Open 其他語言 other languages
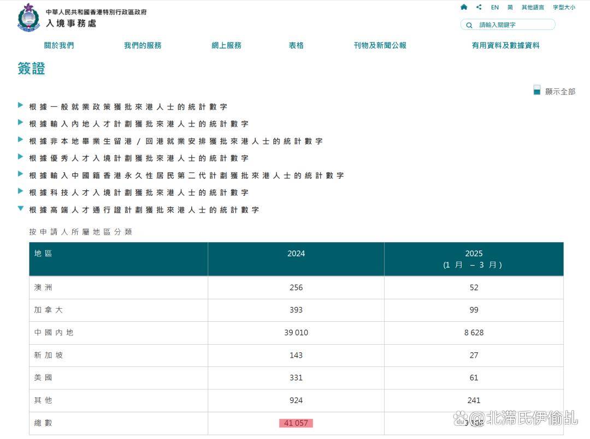Image resolution: width=590 pixels, height=439 pixels. (533, 8)
